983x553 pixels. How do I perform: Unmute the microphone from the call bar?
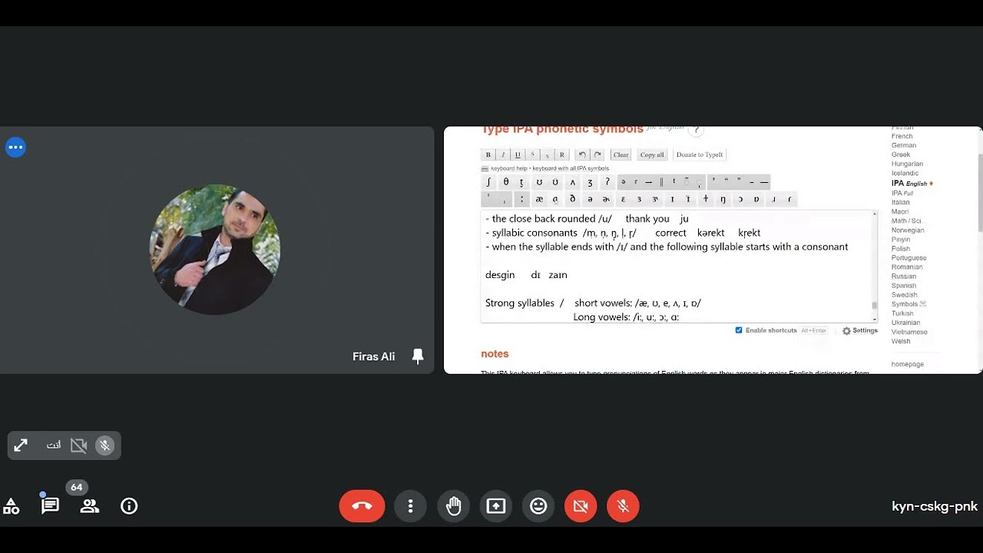(x=623, y=506)
